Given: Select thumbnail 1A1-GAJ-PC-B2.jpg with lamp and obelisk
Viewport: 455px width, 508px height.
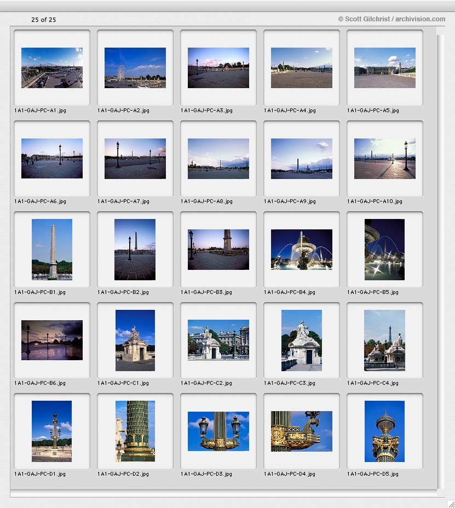Looking at the screenshot, I should click(x=135, y=250).
